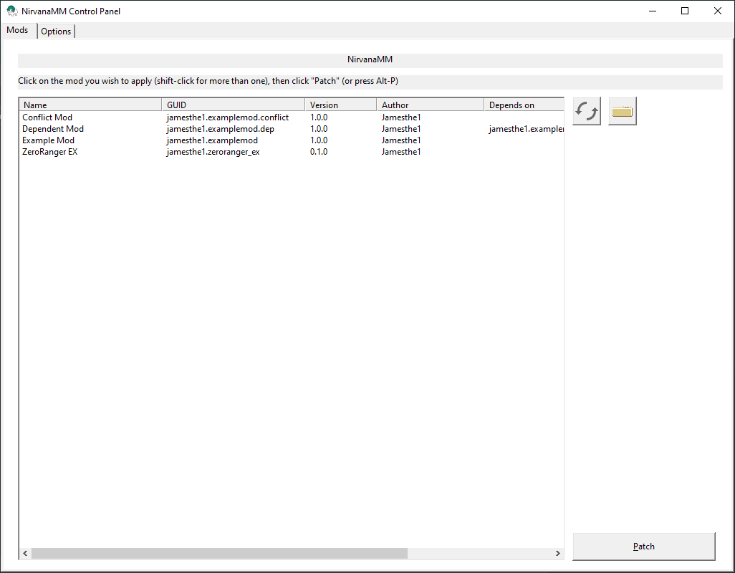Click the refresh mods list icon

click(585, 110)
